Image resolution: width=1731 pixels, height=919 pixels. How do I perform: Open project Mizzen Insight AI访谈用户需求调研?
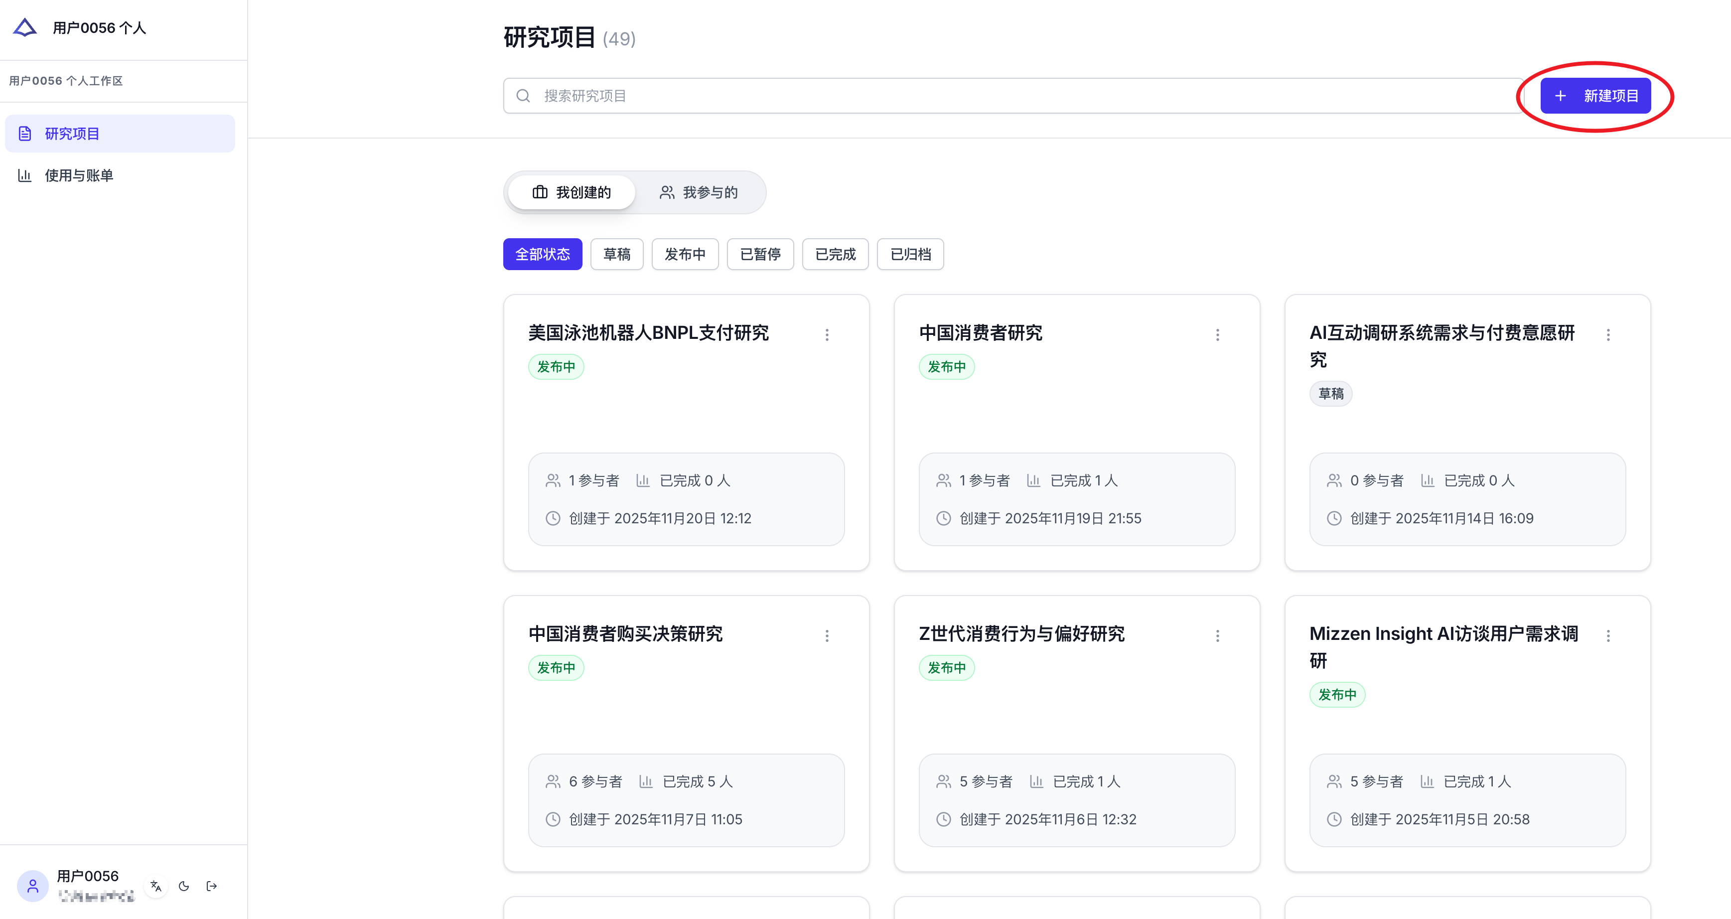tap(1443, 647)
